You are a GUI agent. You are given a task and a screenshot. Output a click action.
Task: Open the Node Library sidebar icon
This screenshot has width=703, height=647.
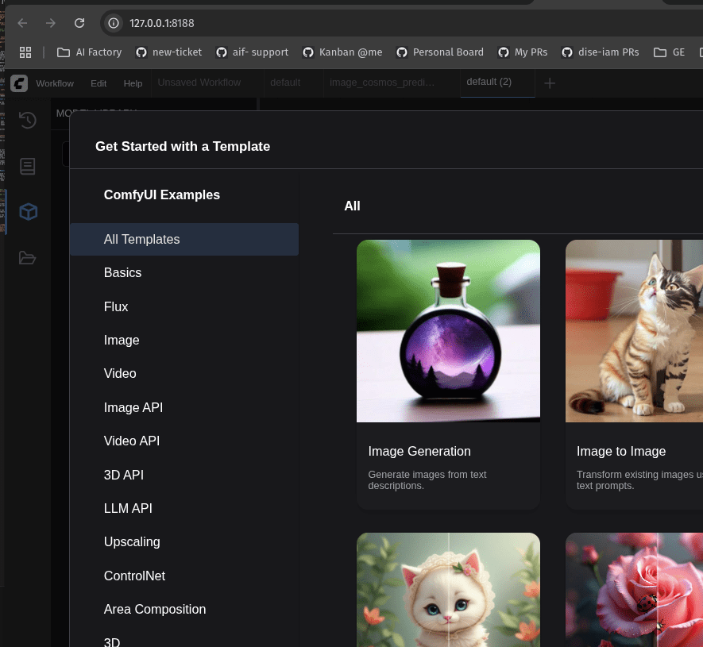tap(27, 166)
